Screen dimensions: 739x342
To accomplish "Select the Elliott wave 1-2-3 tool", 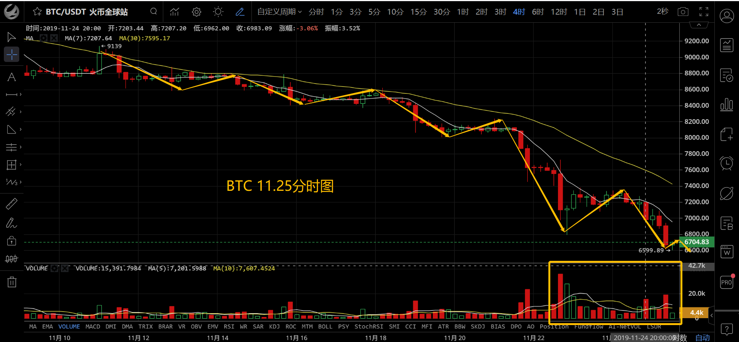I will 12,182.
